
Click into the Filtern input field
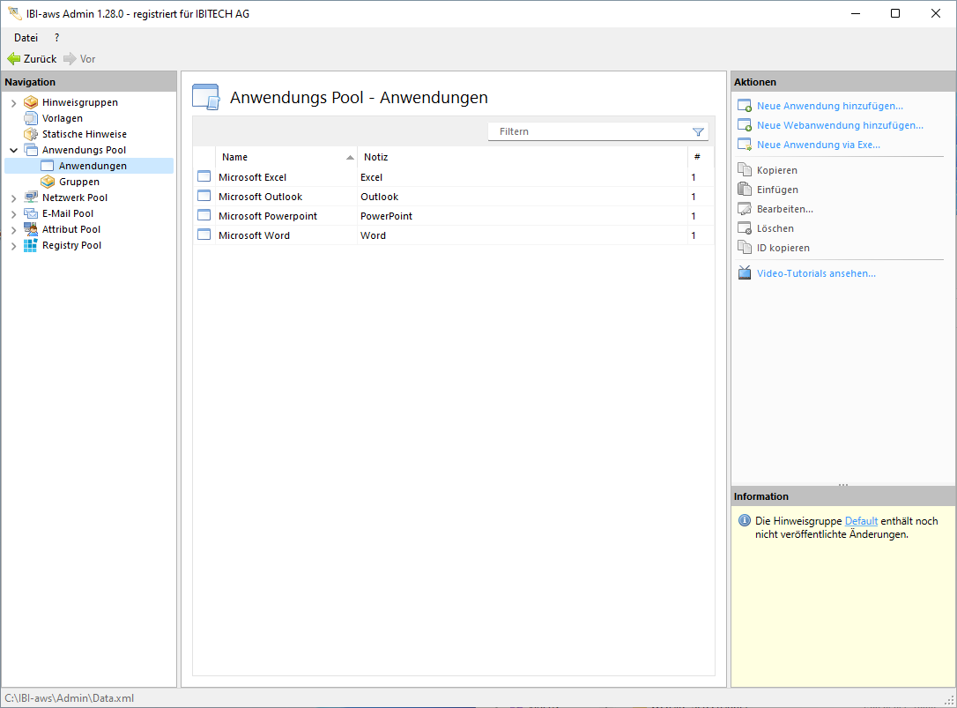589,131
